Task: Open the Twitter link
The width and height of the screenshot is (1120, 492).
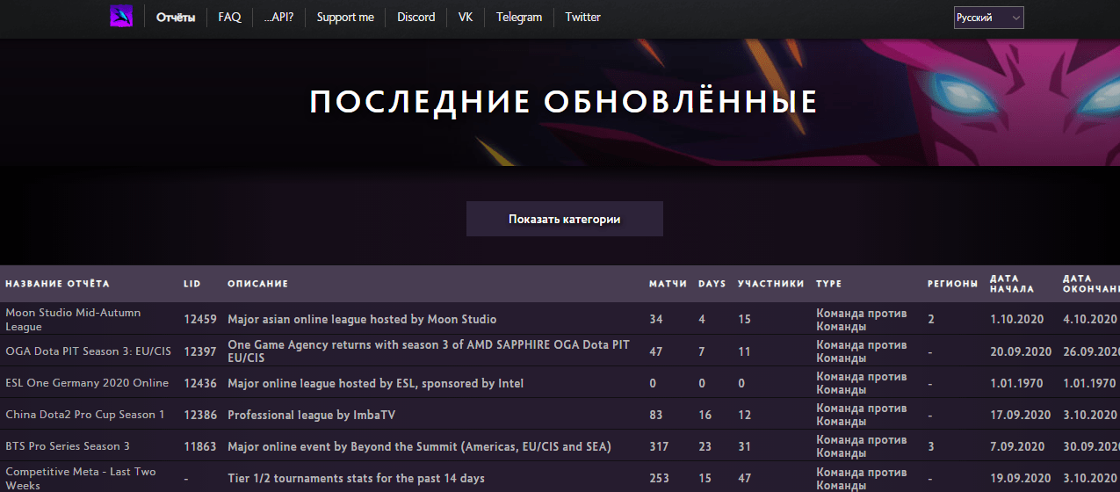Action: (x=583, y=18)
